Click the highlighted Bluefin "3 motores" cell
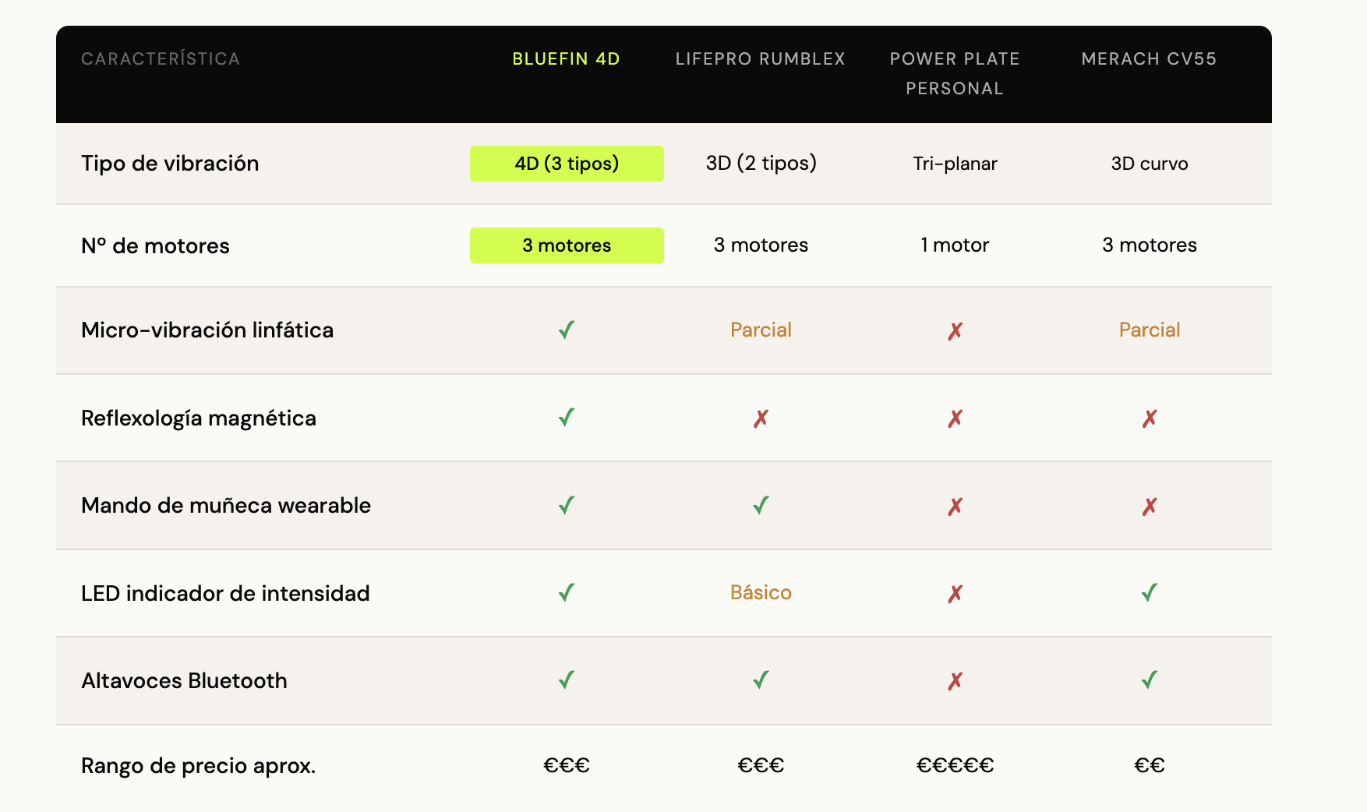The height and width of the screenshot is (812, 1367). point(567,245)
